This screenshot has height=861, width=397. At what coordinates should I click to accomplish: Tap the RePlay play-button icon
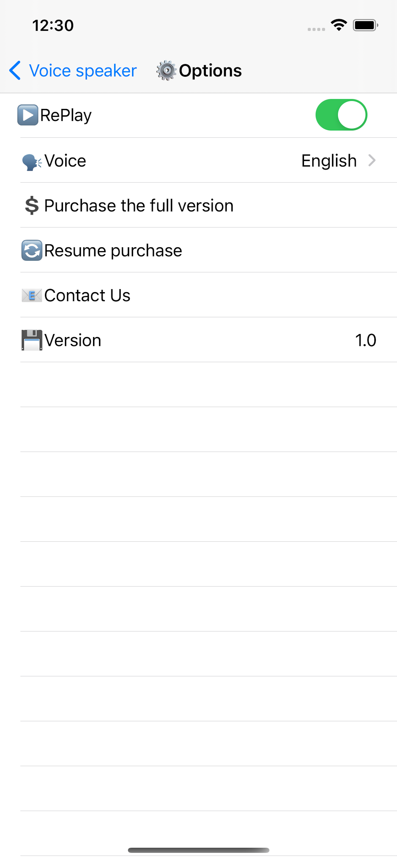28,115
